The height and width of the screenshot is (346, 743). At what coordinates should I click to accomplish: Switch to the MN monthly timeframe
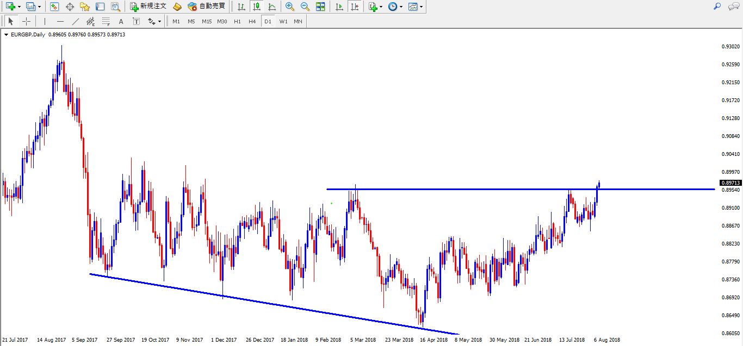tap(298, 21)
